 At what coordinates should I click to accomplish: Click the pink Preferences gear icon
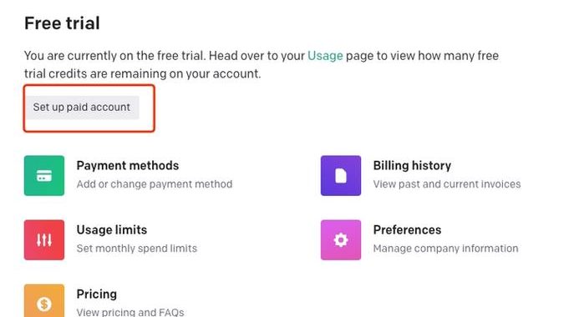(341, 240)
